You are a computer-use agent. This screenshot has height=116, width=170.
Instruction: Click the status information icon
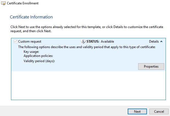[x=83, y=42]
